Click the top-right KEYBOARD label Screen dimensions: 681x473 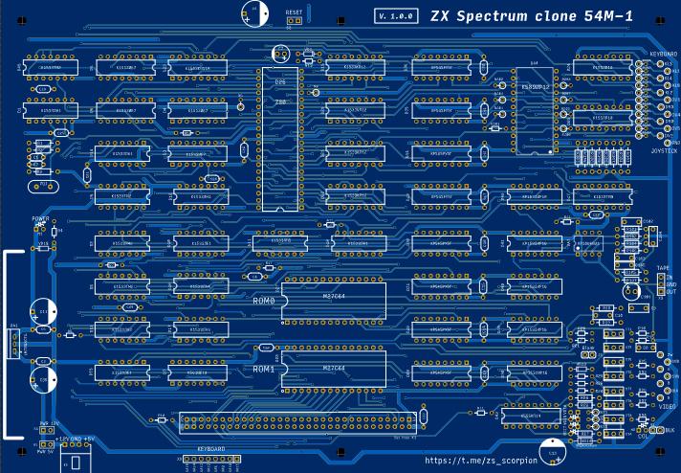(663, 52)
